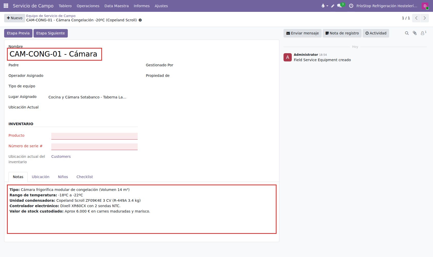
Task: Click Nota de registro button
Action: (342, 33)
